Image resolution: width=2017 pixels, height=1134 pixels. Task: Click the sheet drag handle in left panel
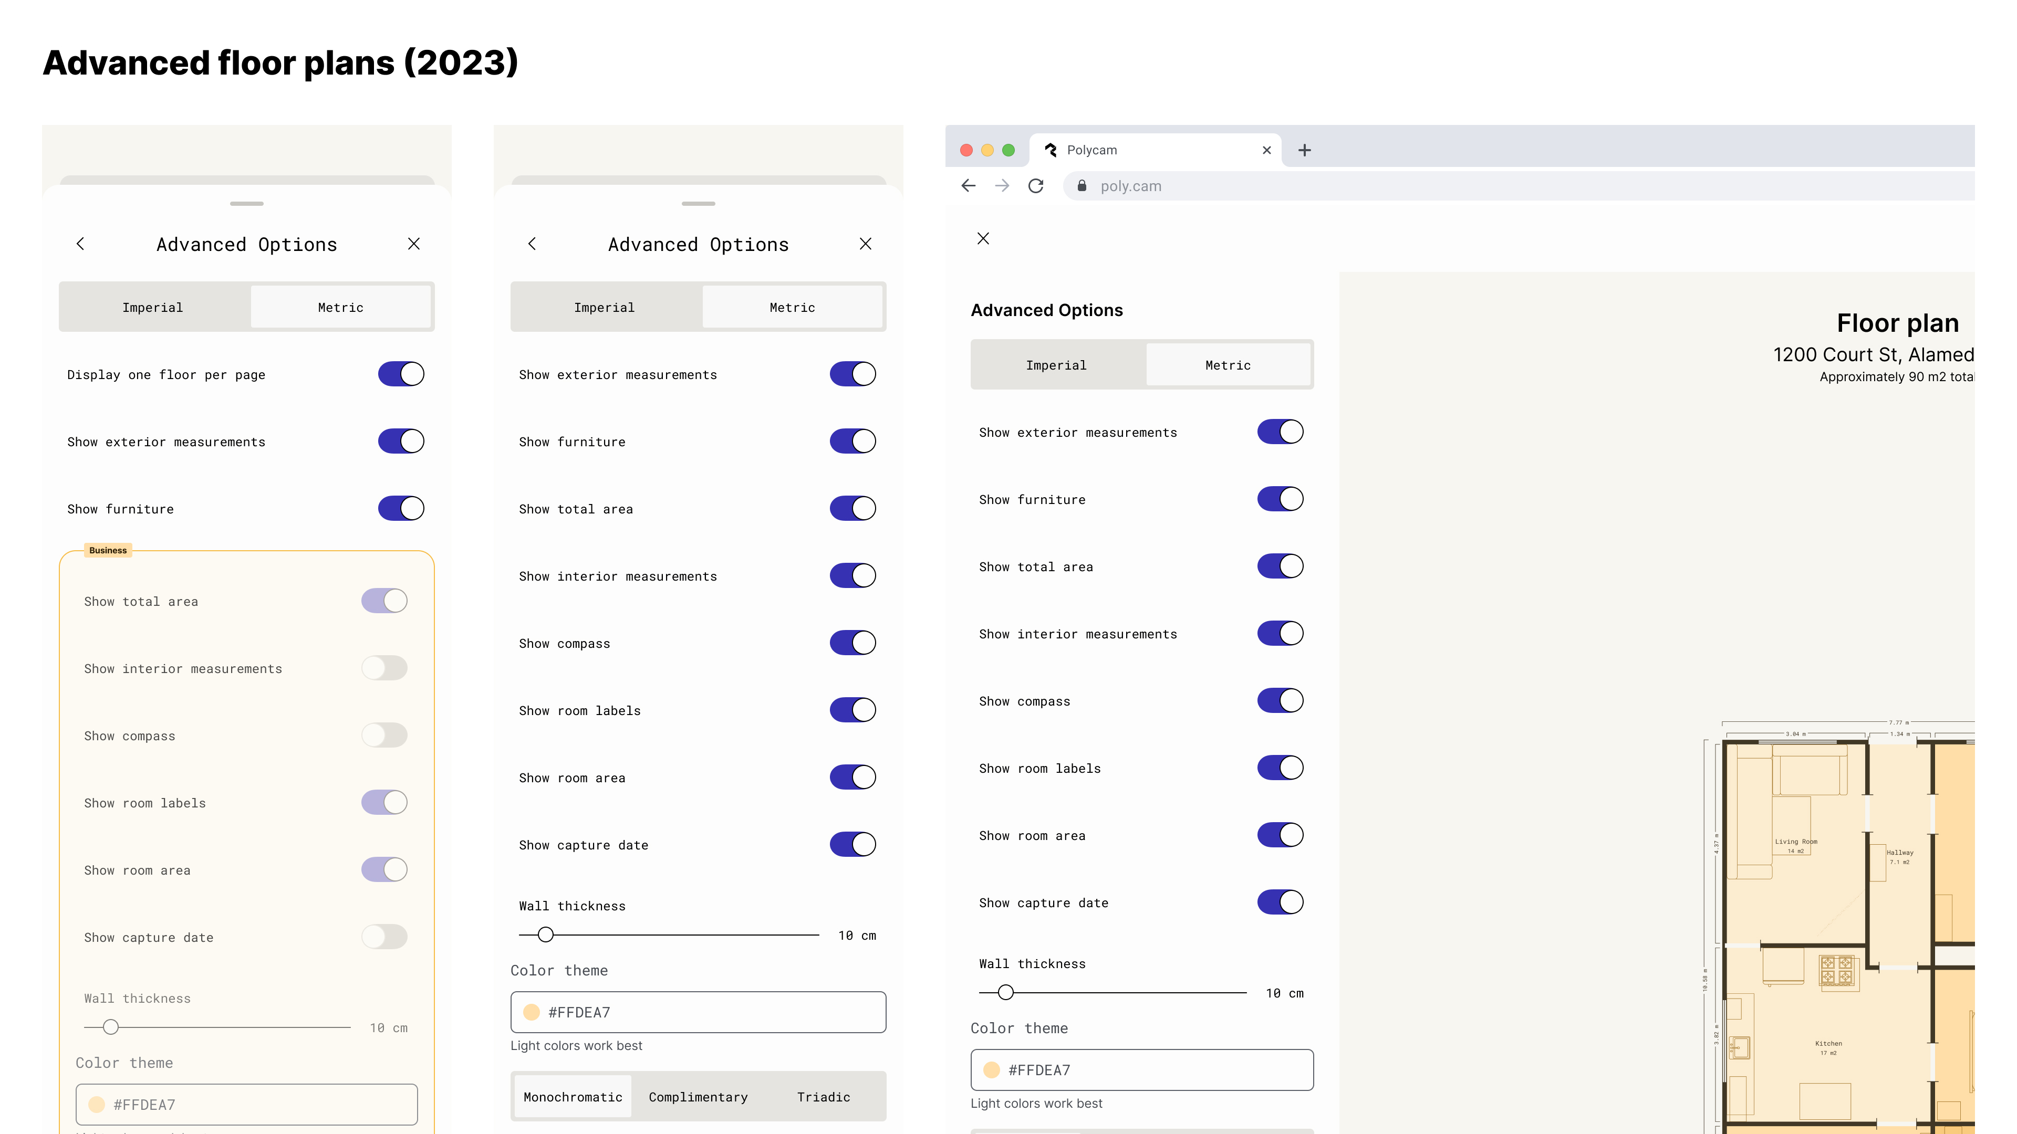point(247,204)
